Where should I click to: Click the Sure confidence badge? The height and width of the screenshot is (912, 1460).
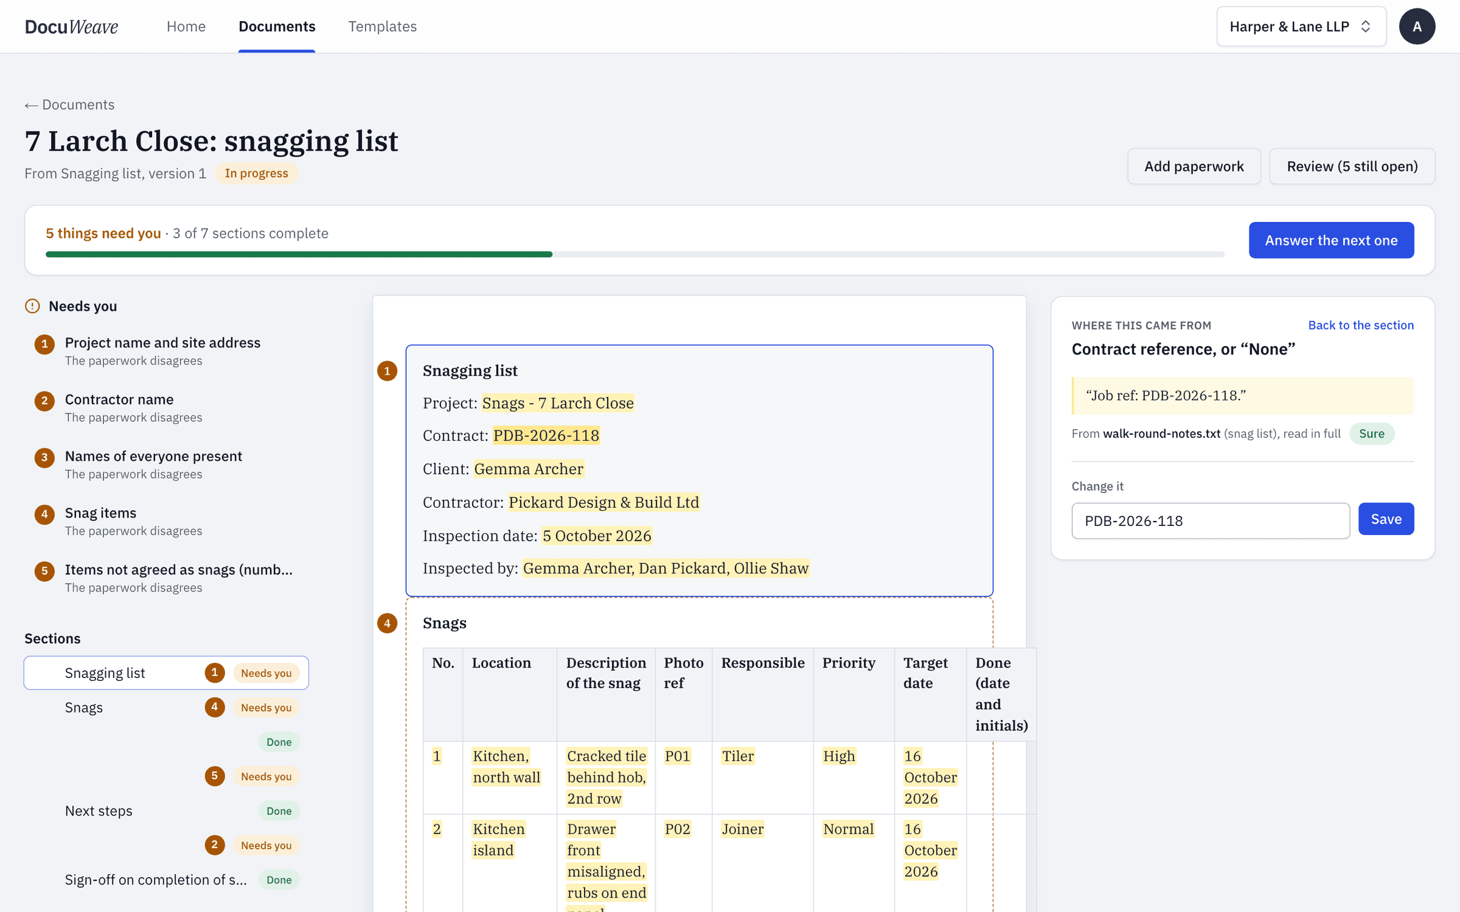[x=1372, y=434]
